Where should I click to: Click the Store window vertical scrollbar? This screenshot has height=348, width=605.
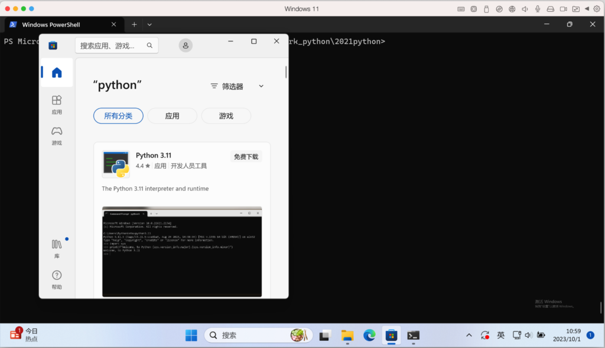[286, 72]
